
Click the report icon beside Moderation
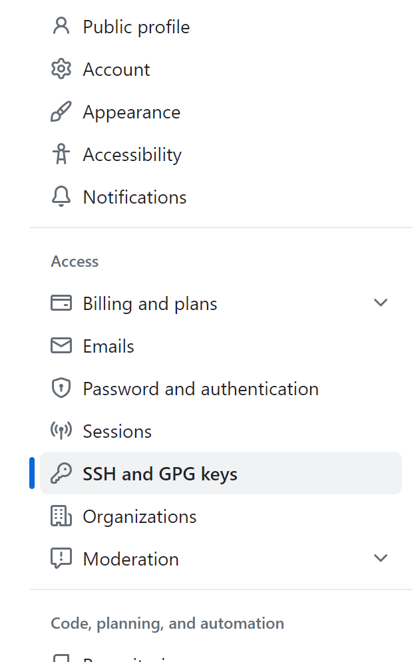click(61, 559)
